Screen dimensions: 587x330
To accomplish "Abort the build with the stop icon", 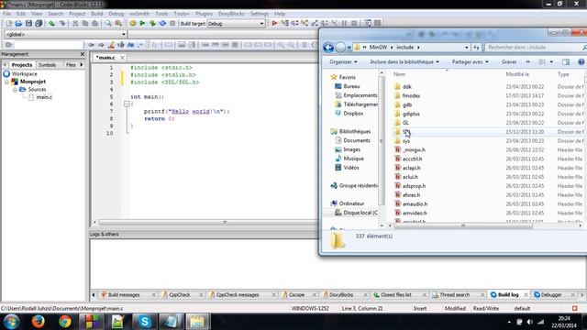I will coord(172,23).
